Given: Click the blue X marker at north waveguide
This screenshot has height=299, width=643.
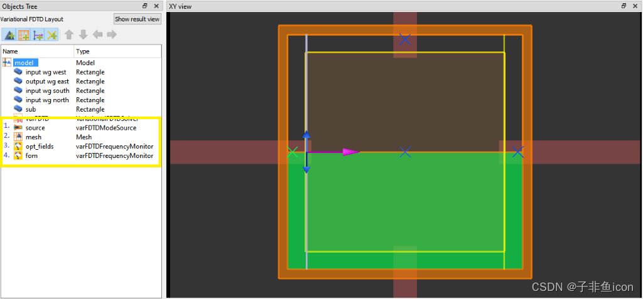Looking at the screenshot, I should pyautogui.click(x=405, y=39).
